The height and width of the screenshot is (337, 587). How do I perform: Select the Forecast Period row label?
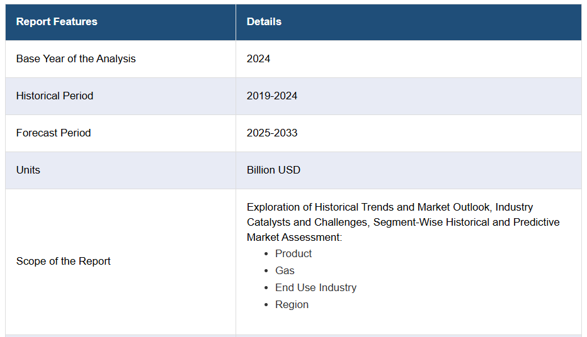click(54, 133)
